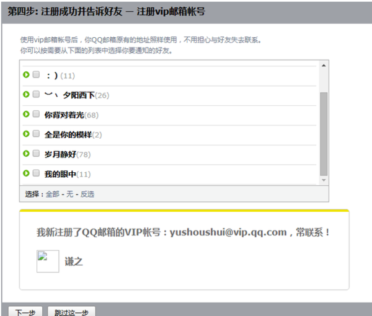Click the broken avatar image beside 谦之
This screenshot has height=316, width=372.
tap(48, 261)
